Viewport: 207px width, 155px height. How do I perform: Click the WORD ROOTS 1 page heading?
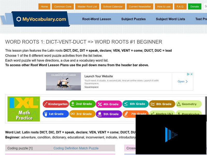[x=84, y=42]
